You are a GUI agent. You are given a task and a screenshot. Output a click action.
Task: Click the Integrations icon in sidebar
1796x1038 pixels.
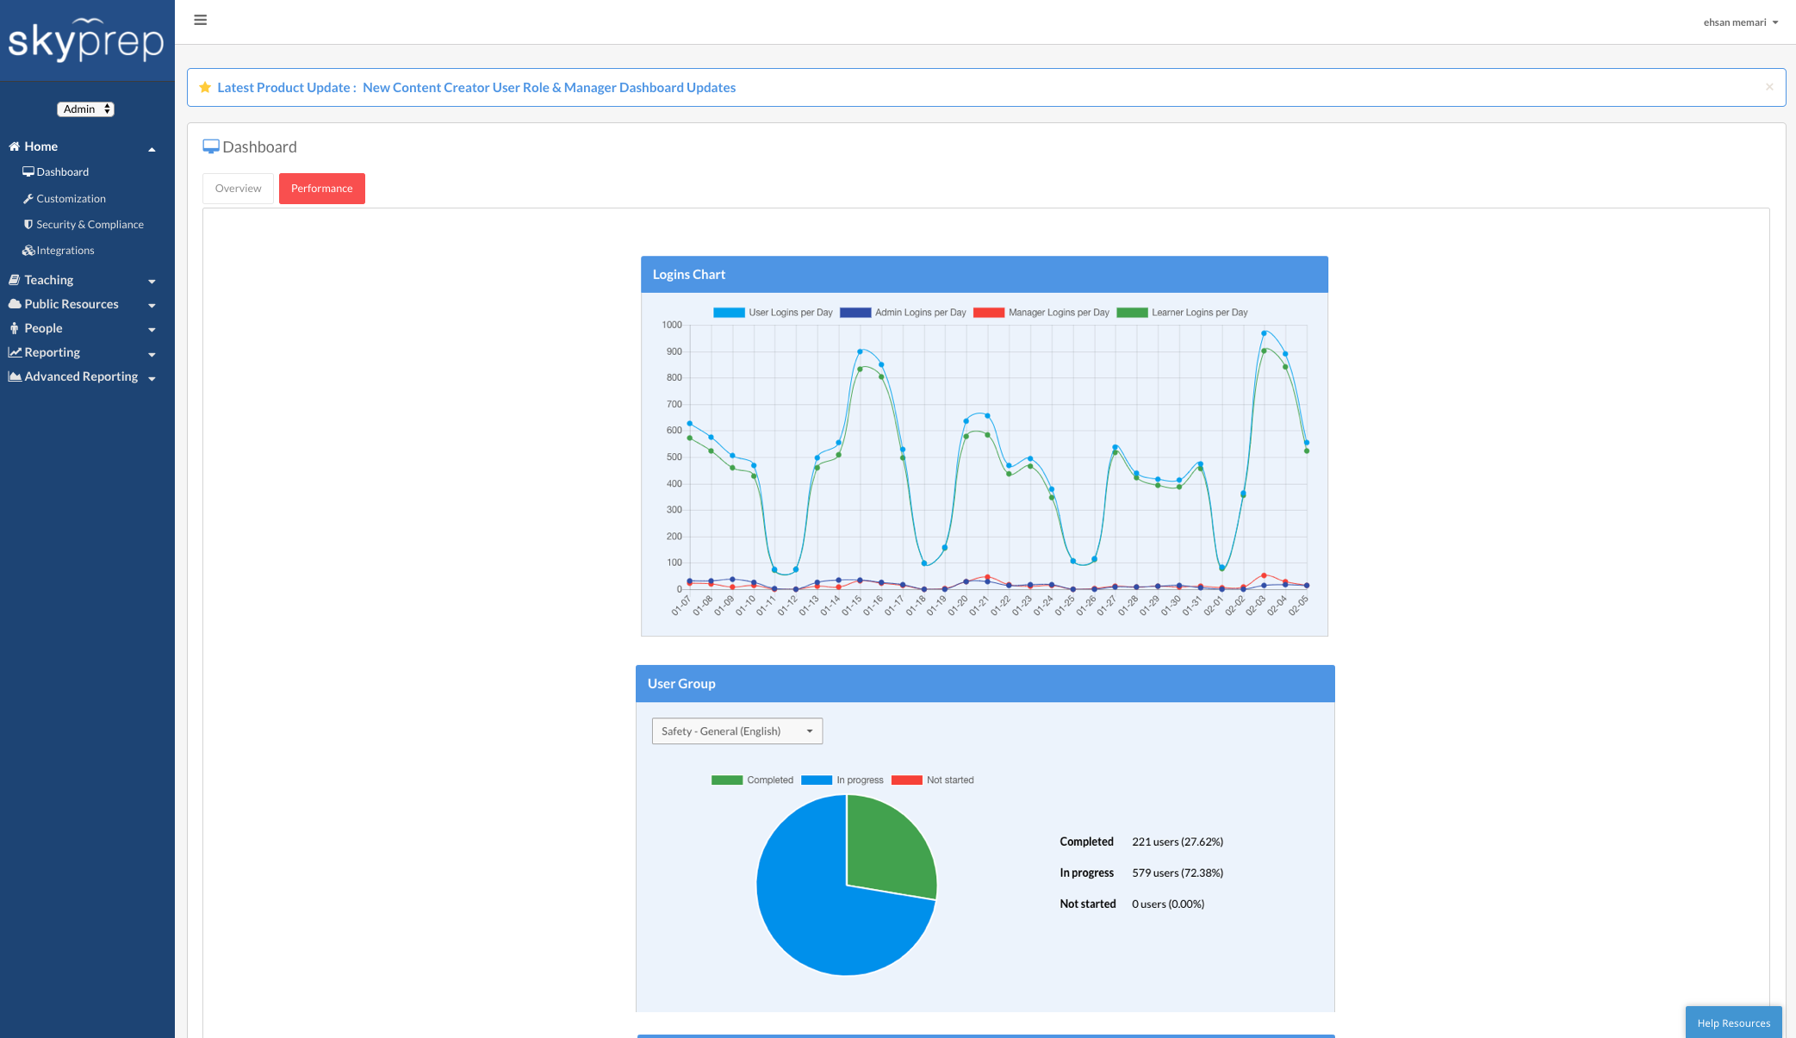click(x=29, y=250)
